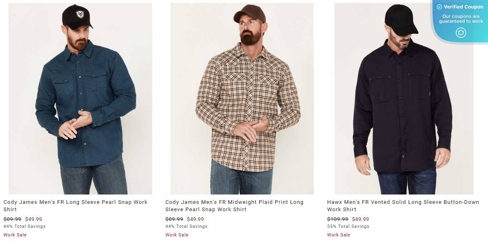
Task: Click the crossed-out $89.99 price under the plaid shirt
Action: point(174,219)
